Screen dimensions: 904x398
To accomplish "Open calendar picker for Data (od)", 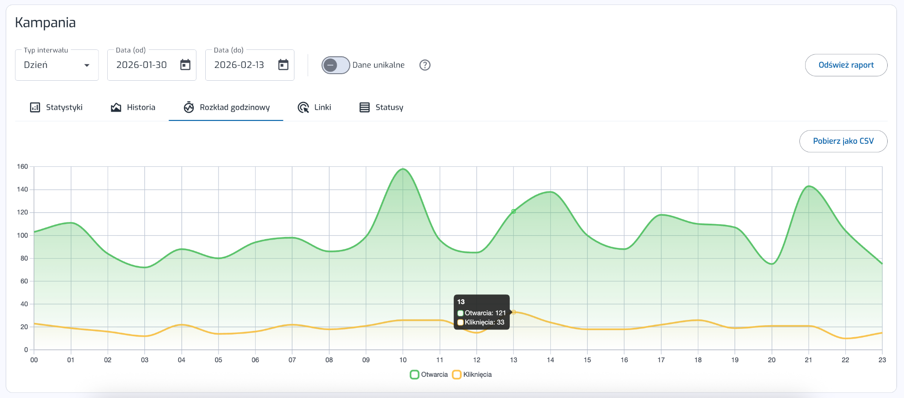I will tap(185, 65).
